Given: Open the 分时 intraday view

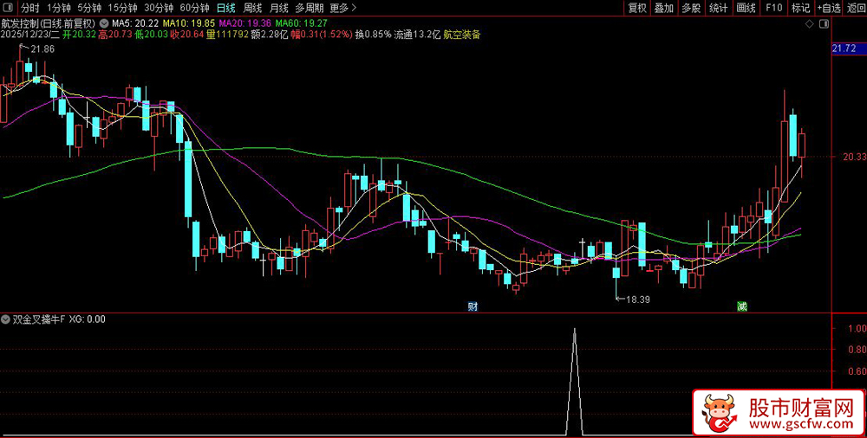Looking at the screenshot, I should 30,8.
